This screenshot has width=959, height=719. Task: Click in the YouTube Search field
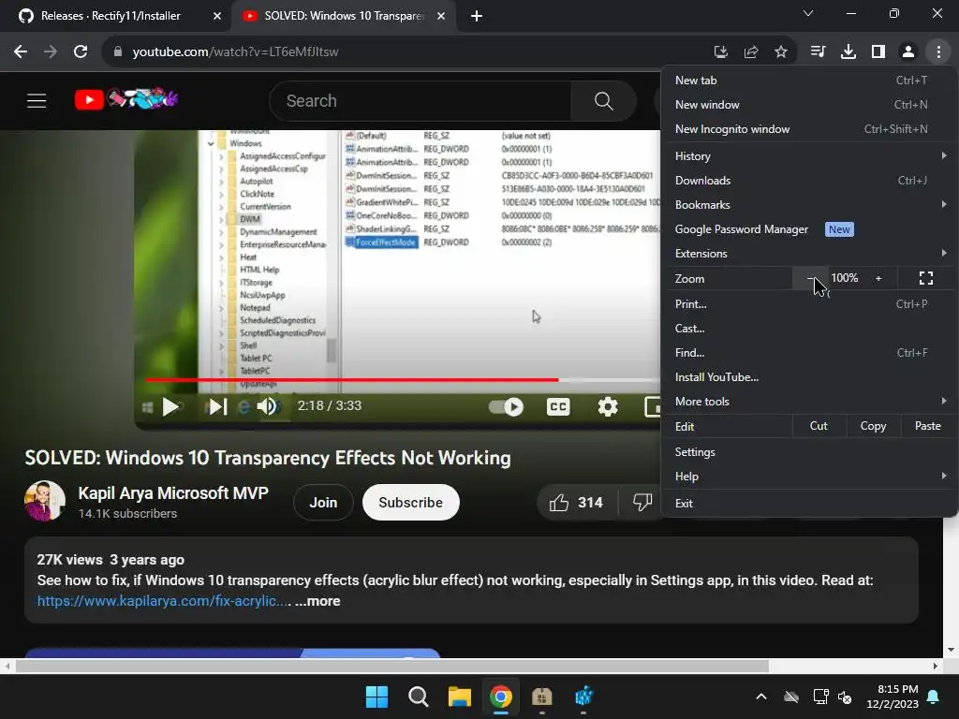click(x=420, y=101)
